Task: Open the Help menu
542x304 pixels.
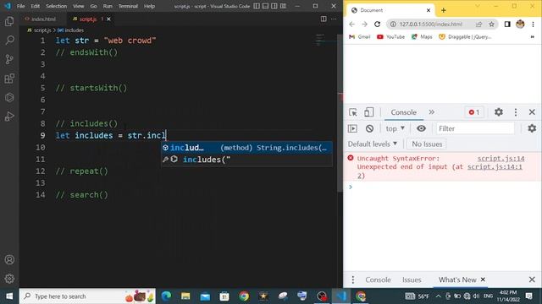Action: click(149, 6)
